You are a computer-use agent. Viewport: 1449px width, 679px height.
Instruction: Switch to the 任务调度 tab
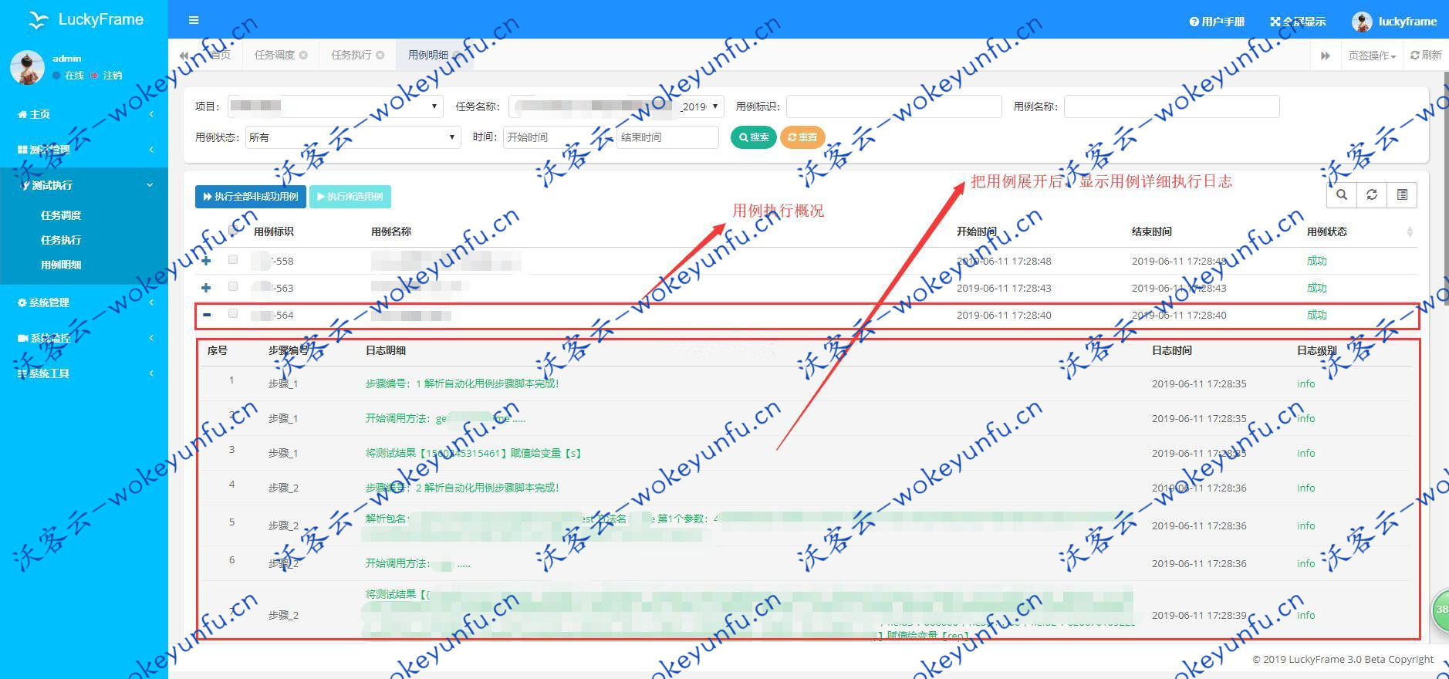[275, 55]
